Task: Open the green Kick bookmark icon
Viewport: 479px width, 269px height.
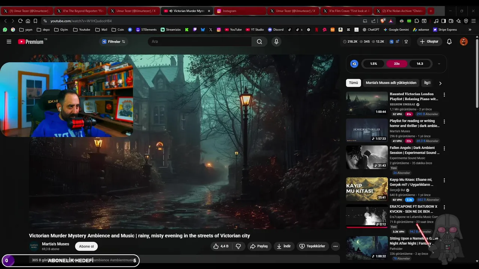Action: [186, 30]
